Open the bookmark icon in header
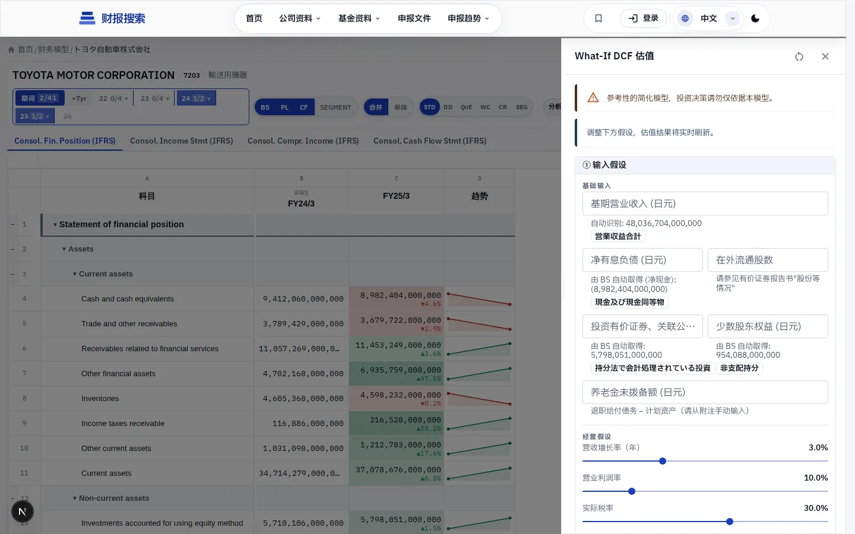This screenshot has width=855, height=534. pos(598,18)
